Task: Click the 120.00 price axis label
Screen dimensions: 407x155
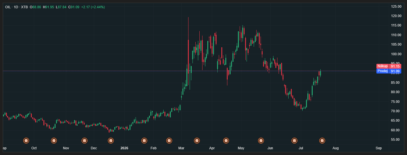Action: 396,16
